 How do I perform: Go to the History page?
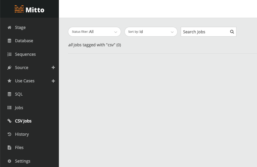pyautogui.click(x=22, y=134)
